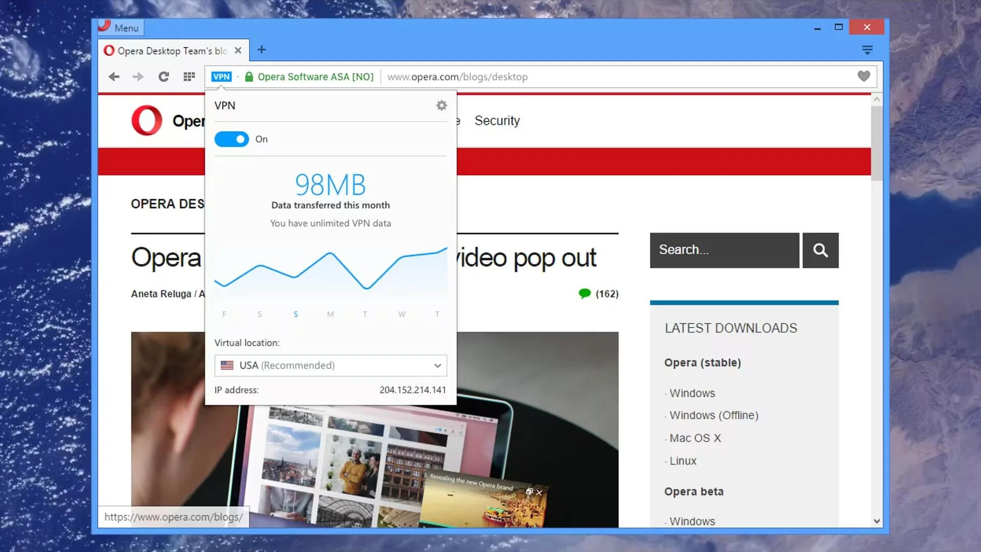This screenshot has height=552, width=981.
Task: Open a new tab with plus button
Action: (262, 50)
